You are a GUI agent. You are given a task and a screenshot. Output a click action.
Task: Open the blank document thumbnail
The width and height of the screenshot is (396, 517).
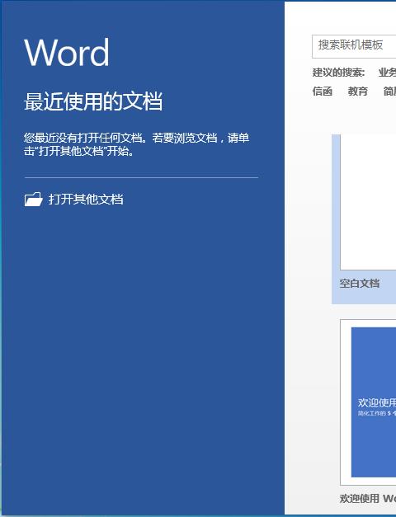[x=368, y=202]
